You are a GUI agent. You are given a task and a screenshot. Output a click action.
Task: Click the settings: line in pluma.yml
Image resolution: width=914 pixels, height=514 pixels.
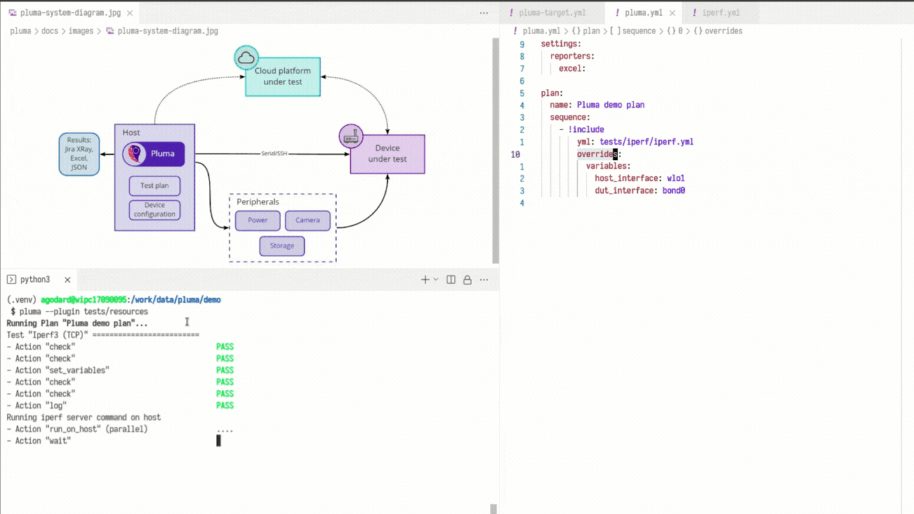[x=561, y=44]
